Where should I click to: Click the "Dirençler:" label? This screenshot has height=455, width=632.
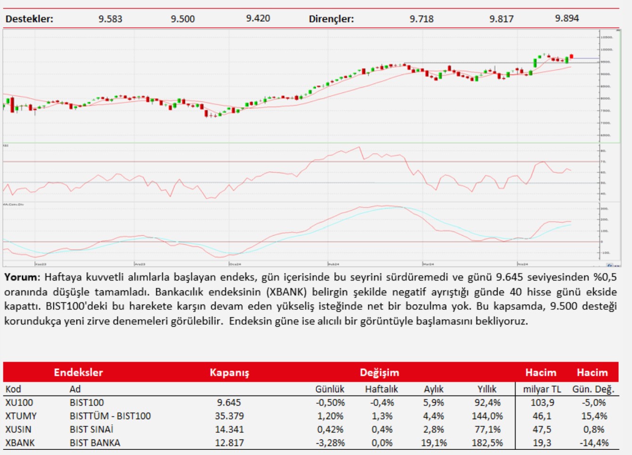click(331, 19)
